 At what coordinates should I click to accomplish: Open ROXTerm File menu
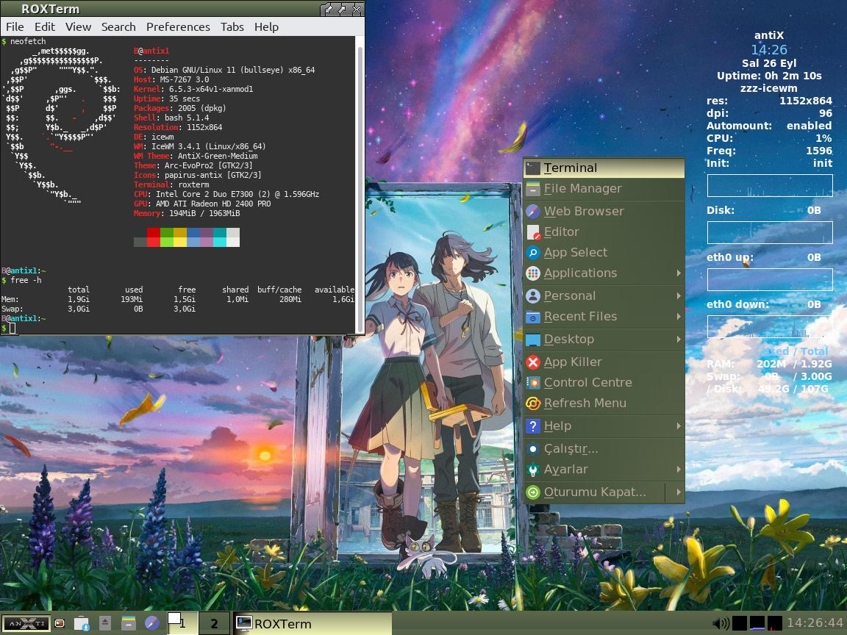[15, 27]
